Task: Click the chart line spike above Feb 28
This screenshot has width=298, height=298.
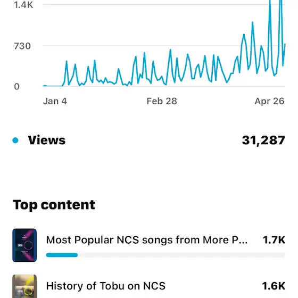Action: point(170,50)
